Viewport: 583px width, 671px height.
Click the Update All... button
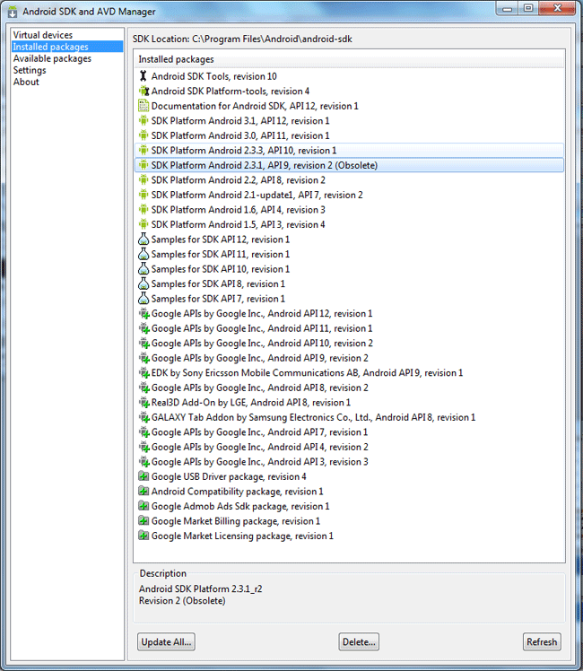tap(167, 642)
